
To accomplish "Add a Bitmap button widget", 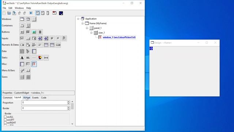I will (x=34, y=32).
